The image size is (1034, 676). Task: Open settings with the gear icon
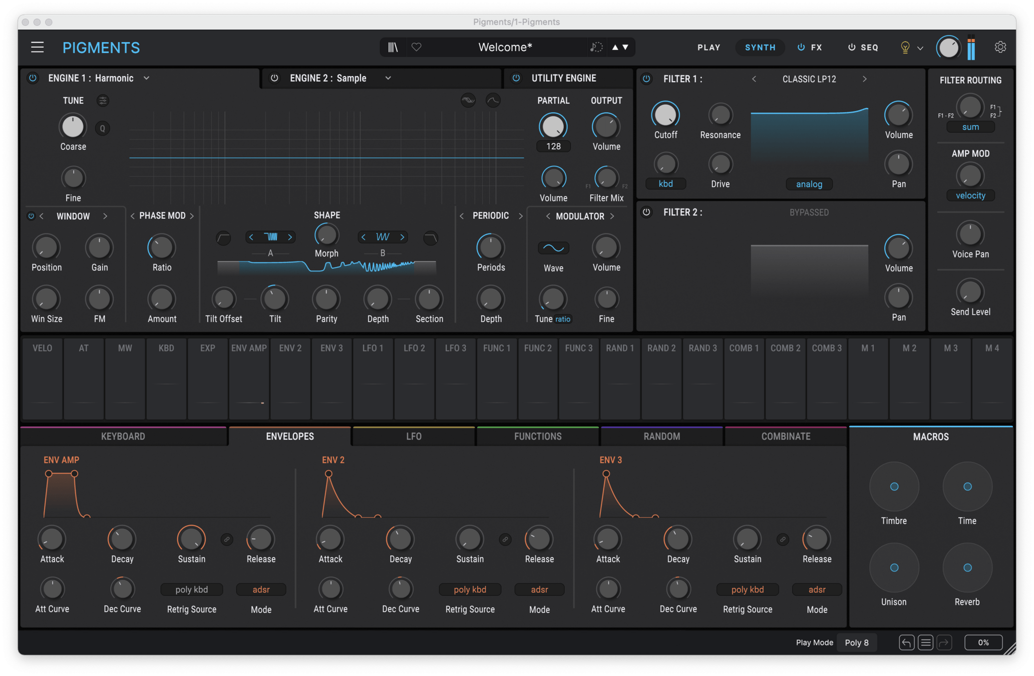pyautogui.click(x=1000, y=47)
